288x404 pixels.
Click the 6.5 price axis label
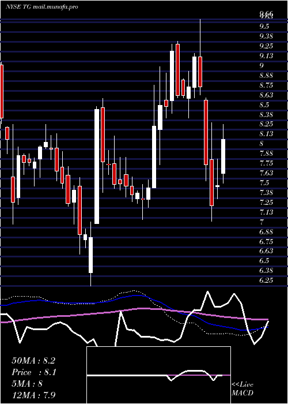264,261
